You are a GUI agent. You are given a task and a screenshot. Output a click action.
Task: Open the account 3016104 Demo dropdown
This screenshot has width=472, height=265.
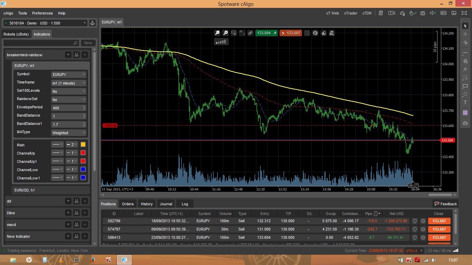pyautogui.click(x=45, y=23)
